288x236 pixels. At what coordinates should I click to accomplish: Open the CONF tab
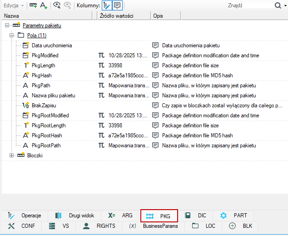click(22, 226)
